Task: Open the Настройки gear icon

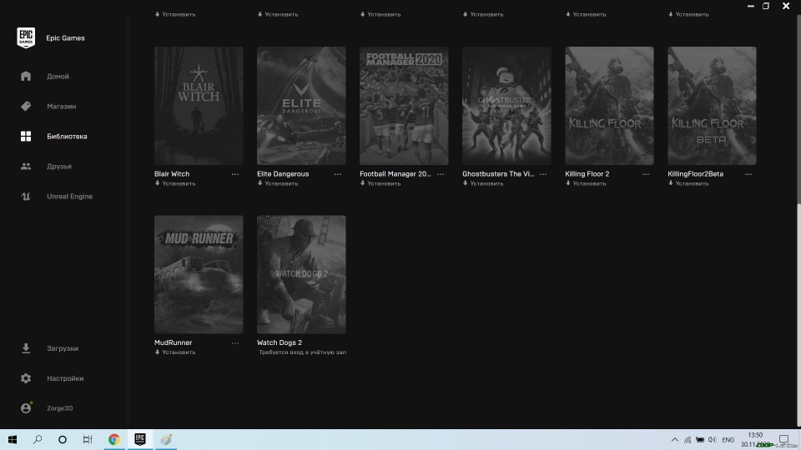Action: tap(26, 378)
